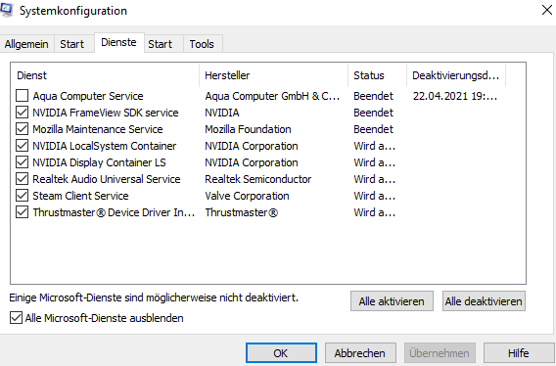Click the Alle aktivieren button
The height and width of the screenshot is (366, 556).
click(x=392, y=301)
